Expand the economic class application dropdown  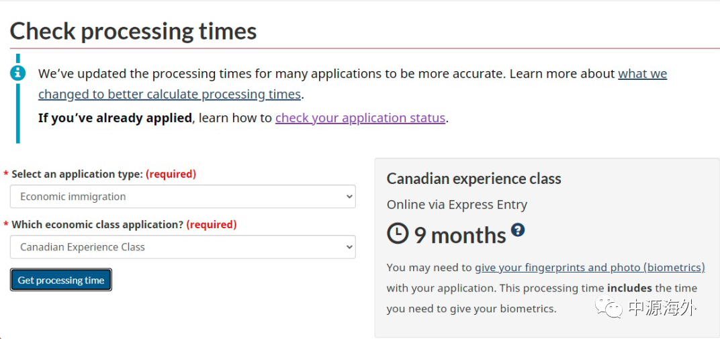point(183,247)
